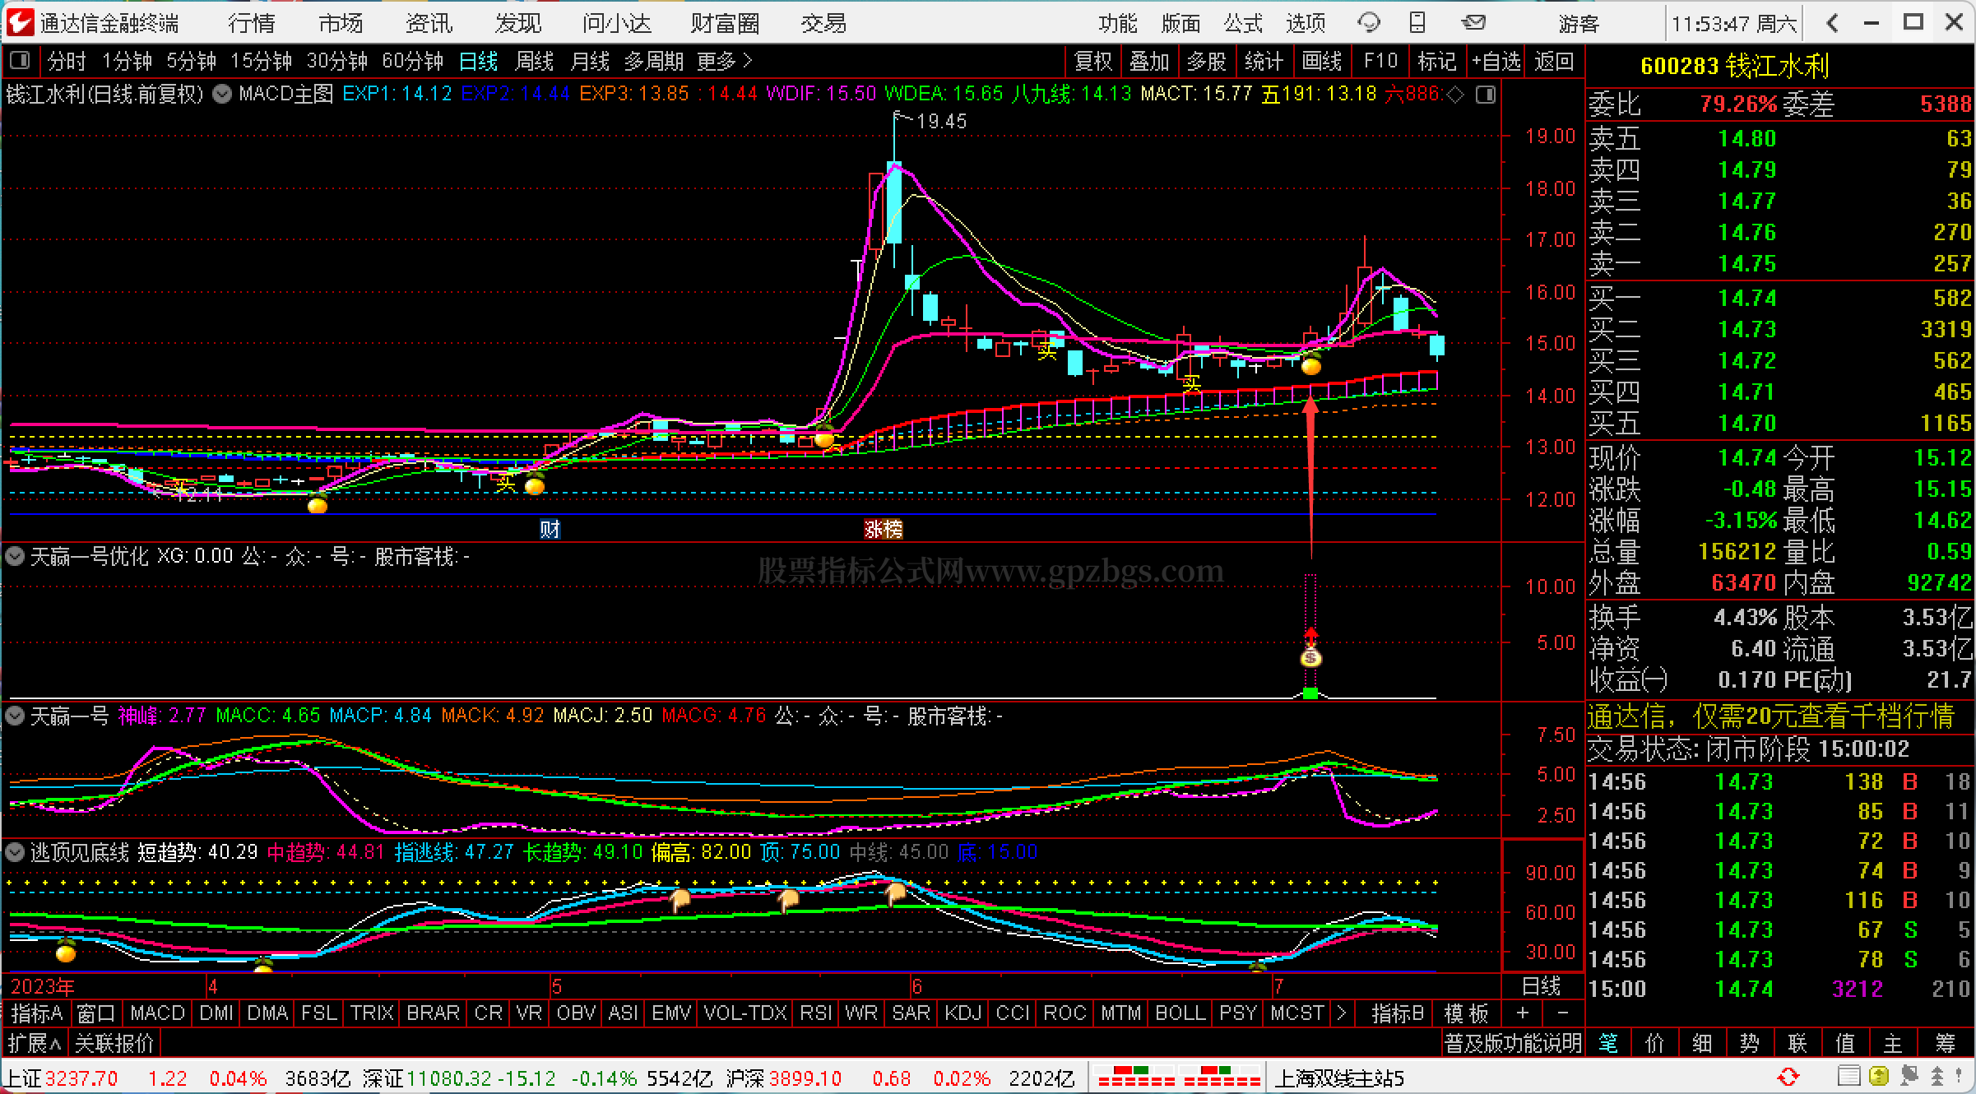Click the small panel icon after 六886
The width and height of the screenshot is (1976, 1094).
click(1486, 95)
